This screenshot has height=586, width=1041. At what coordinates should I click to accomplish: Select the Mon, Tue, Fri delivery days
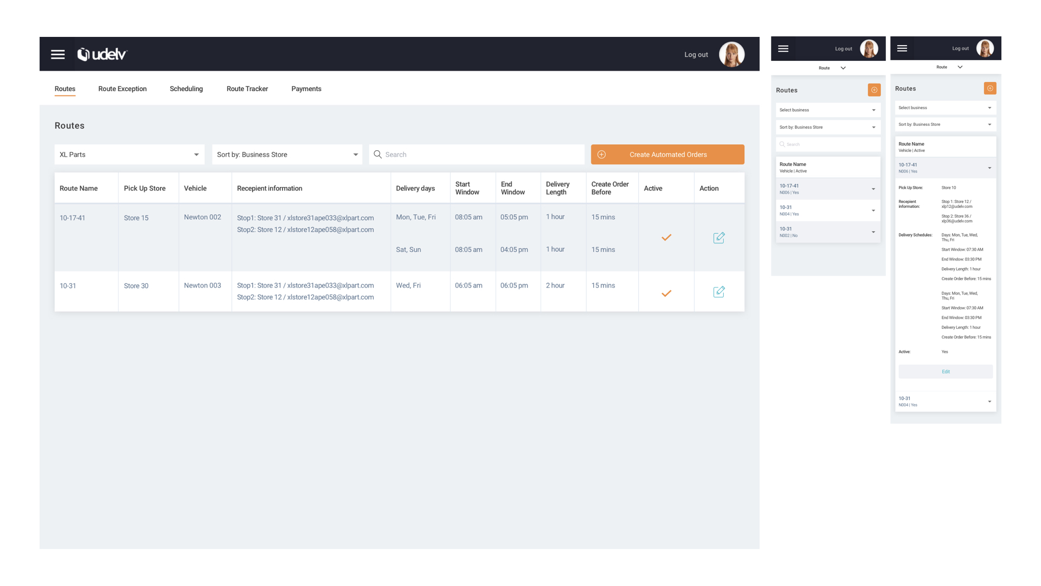tap(416, 217)
